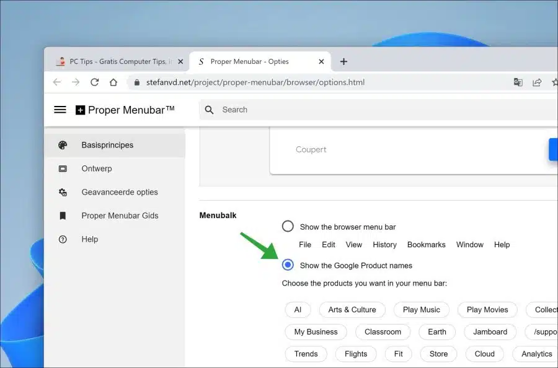Click the Proper Menubar title text
The image size is (558, 368).
click(131, 110)
